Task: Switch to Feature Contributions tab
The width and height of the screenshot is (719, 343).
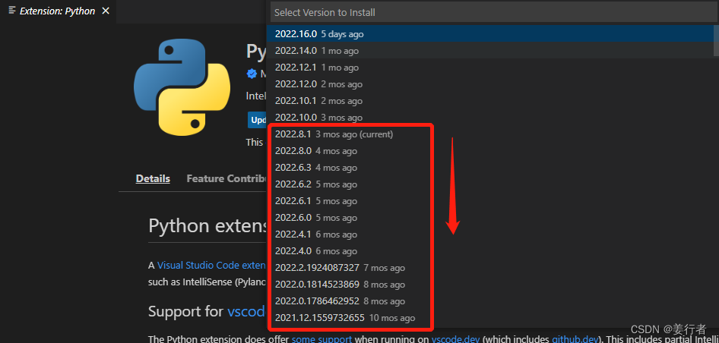Action: [226, 178]
